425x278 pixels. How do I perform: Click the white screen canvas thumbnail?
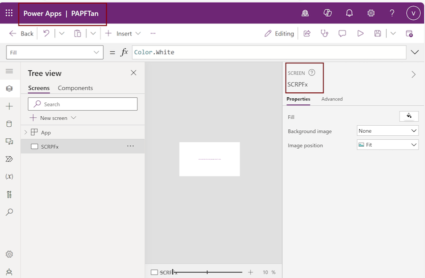click(x=209, y=159)
